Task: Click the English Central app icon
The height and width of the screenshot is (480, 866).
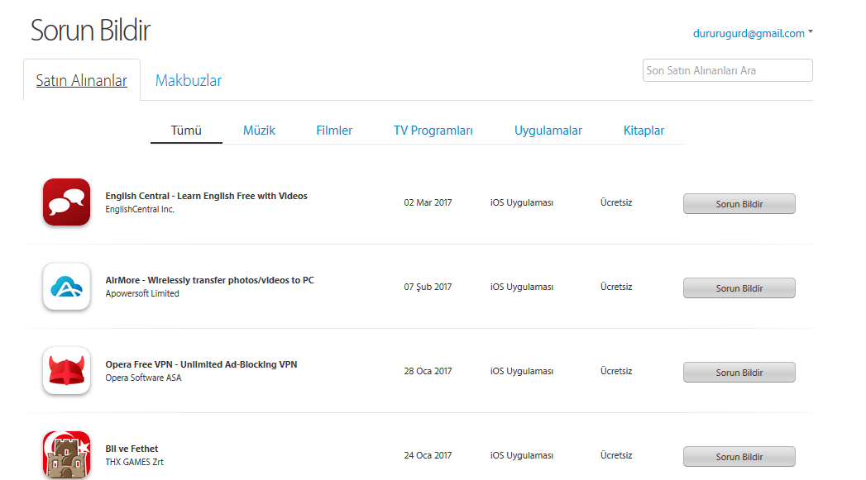Action: tap(66, 202)
